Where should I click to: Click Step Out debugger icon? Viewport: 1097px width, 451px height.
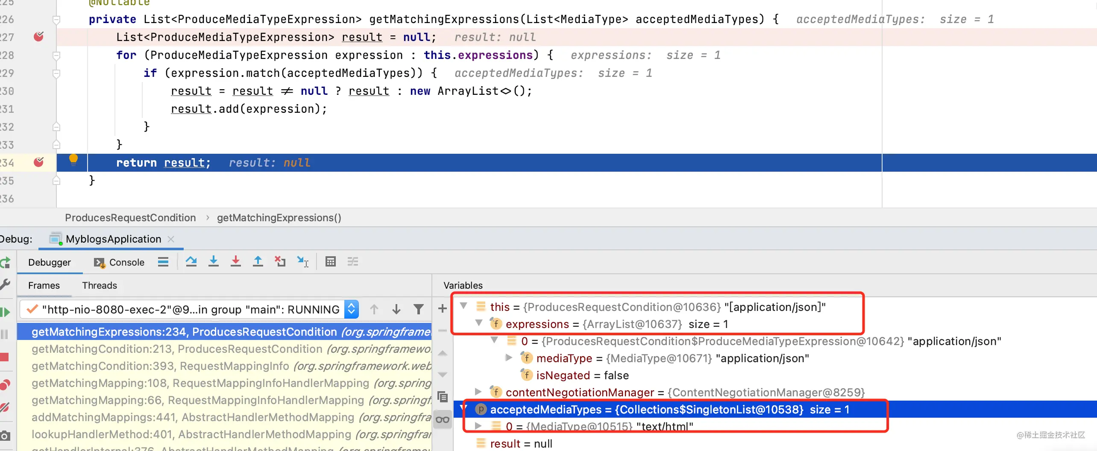point(258,261)
